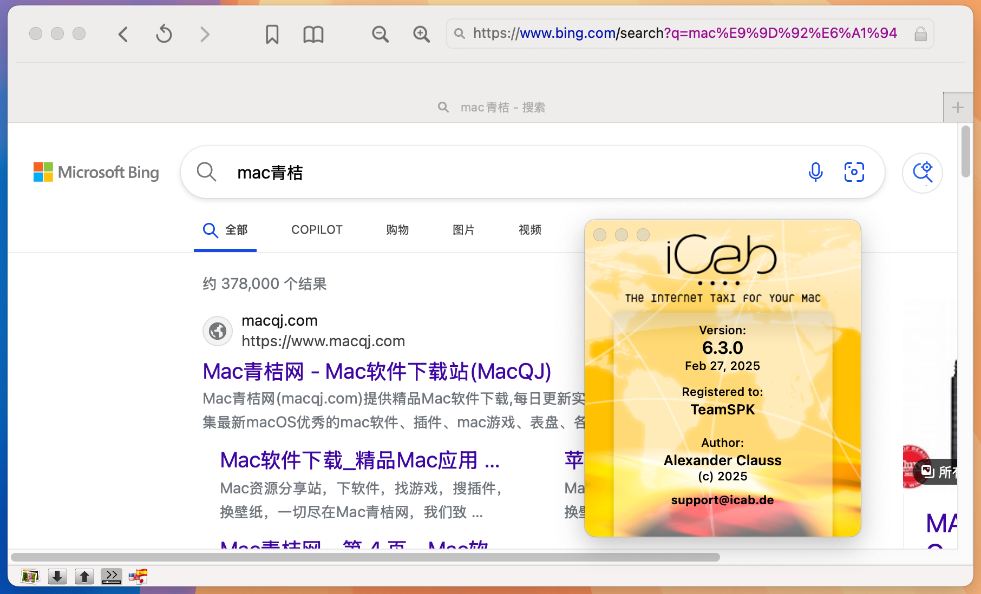Screen dimensions: 981x594
Task: Click the '约 378,000 个结果' count text
Action: click(x=265, y=283)
